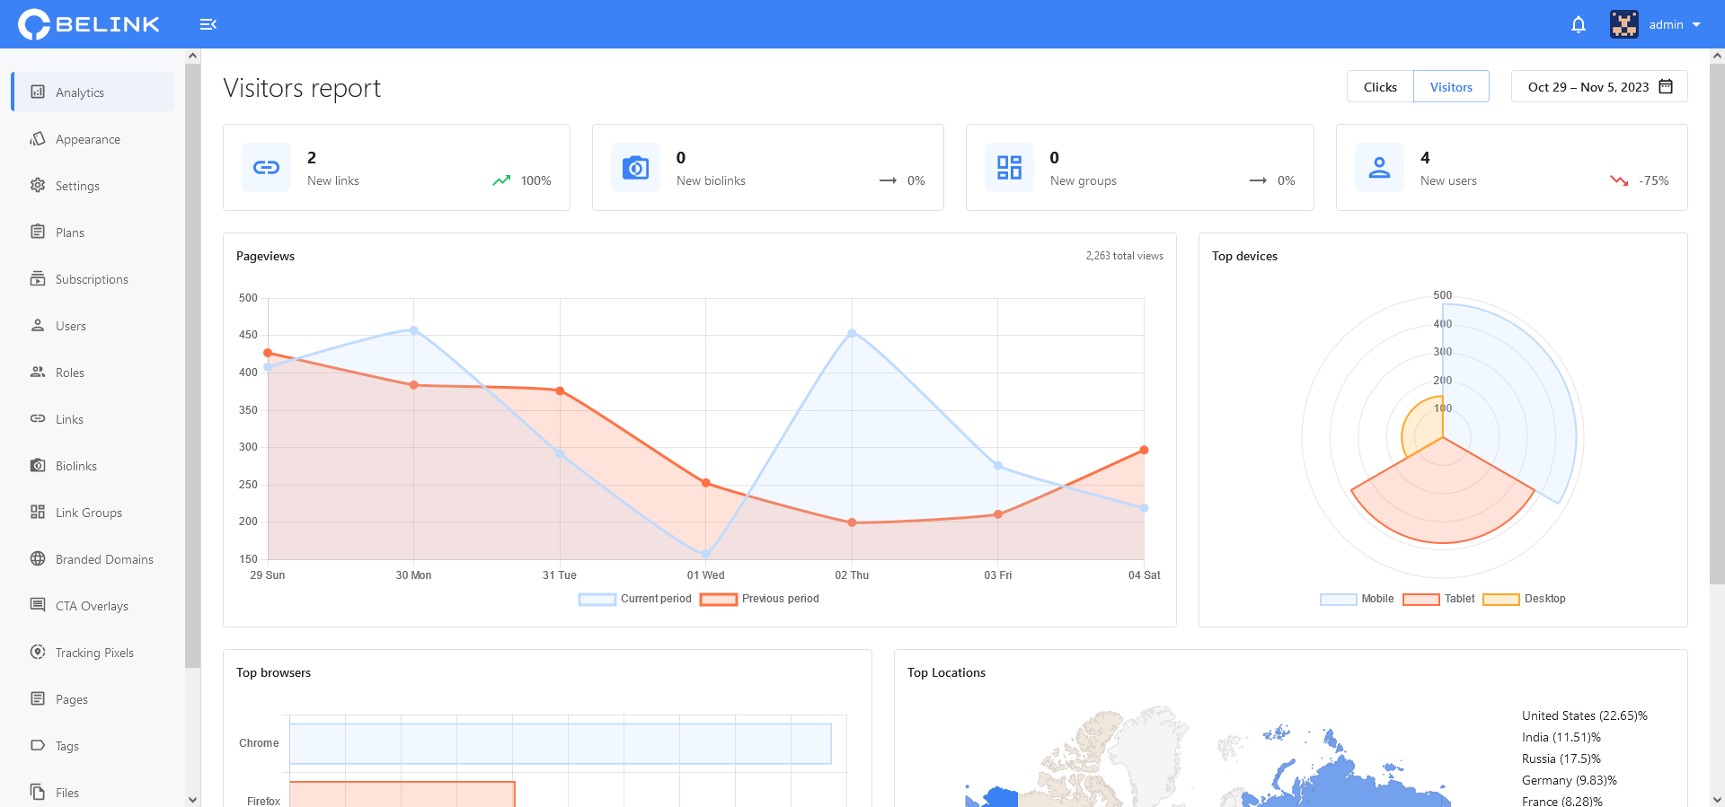The image size is (1725, 807).
Task: Collapse the sidebar with the menu toggle icon
Action: pos(208,24)
